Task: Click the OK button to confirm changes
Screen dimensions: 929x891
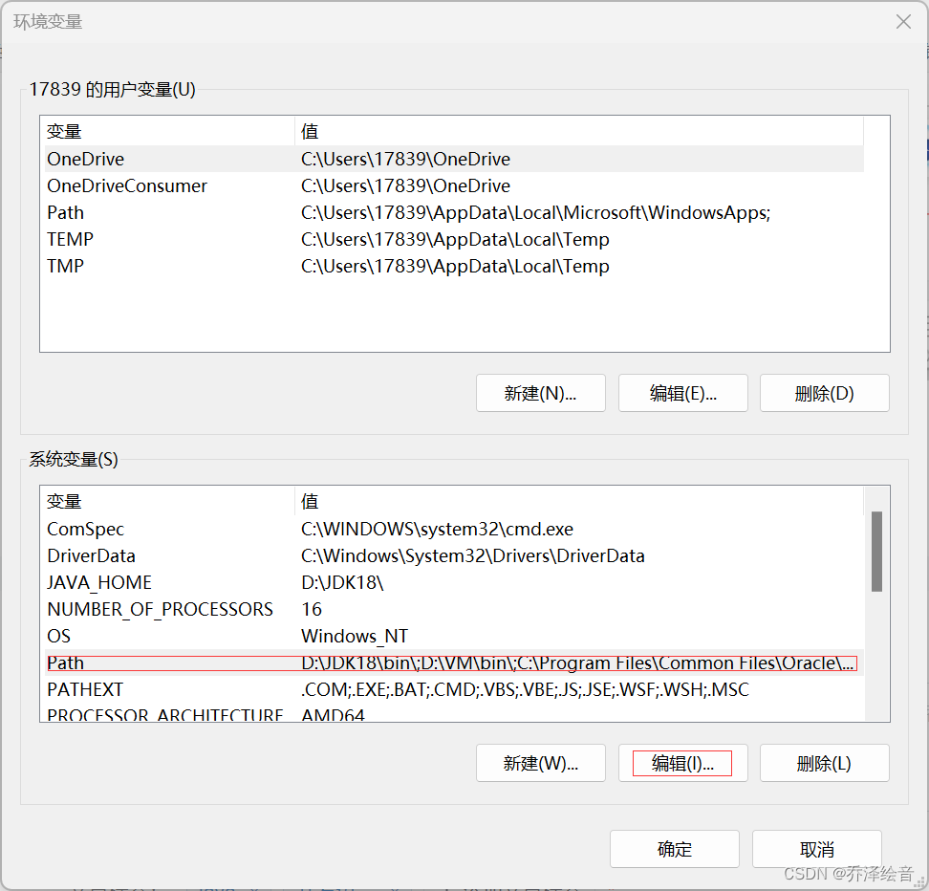Action: [674, 848]
